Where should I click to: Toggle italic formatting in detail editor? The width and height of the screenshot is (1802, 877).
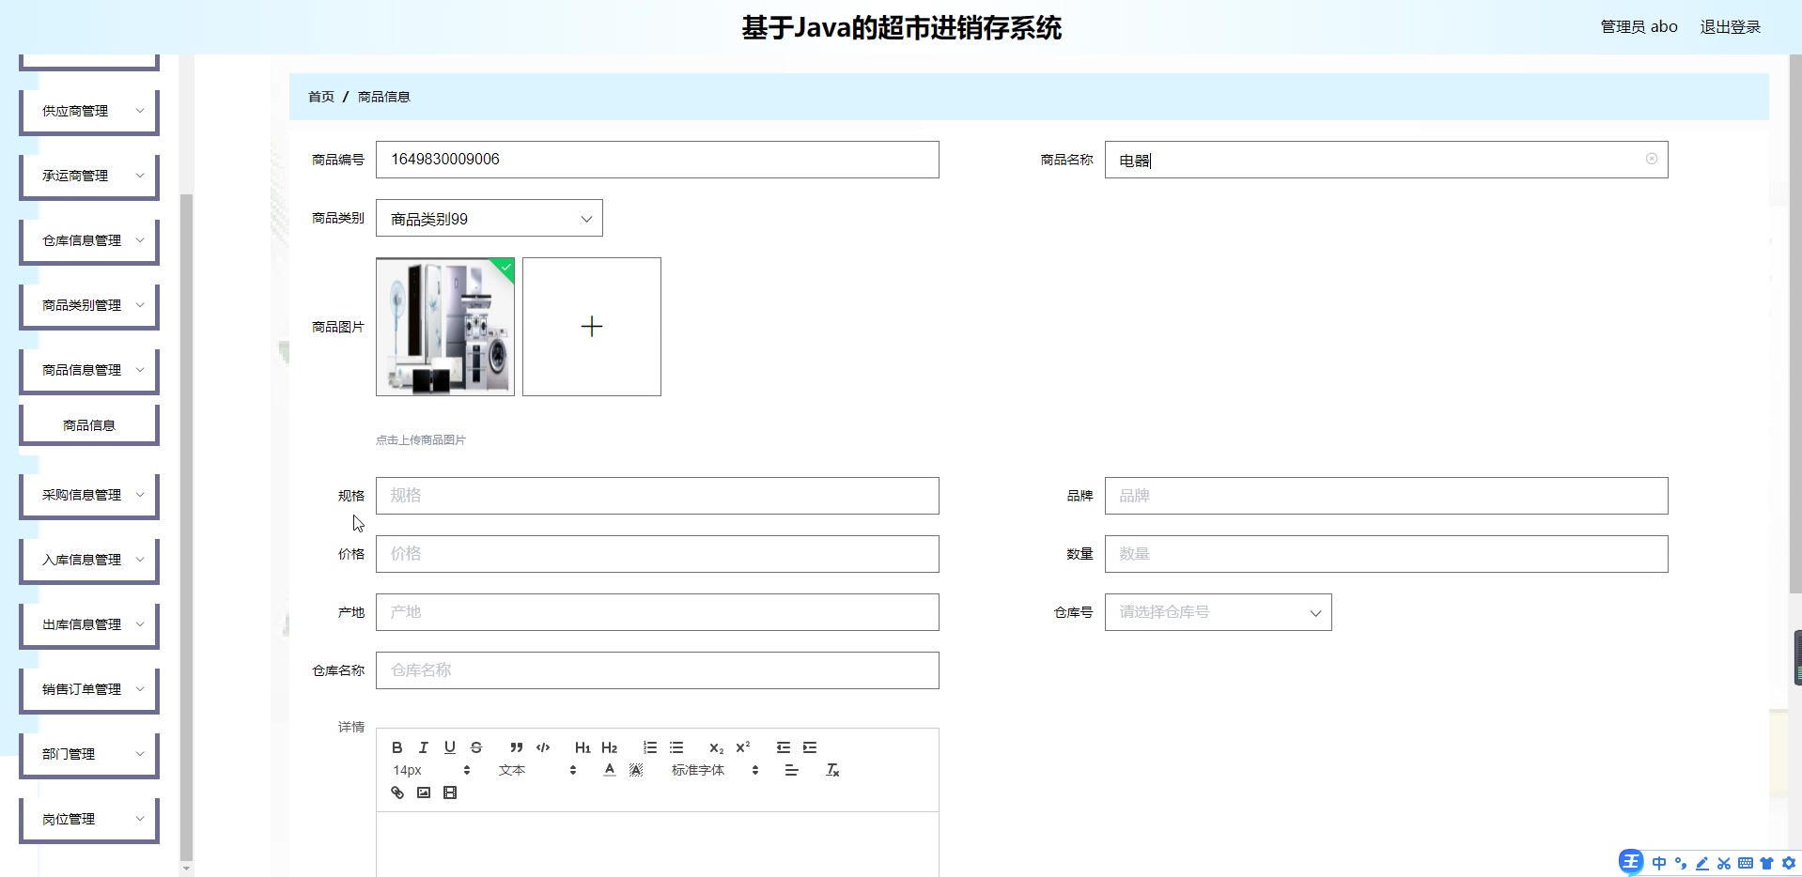point(423,747)
